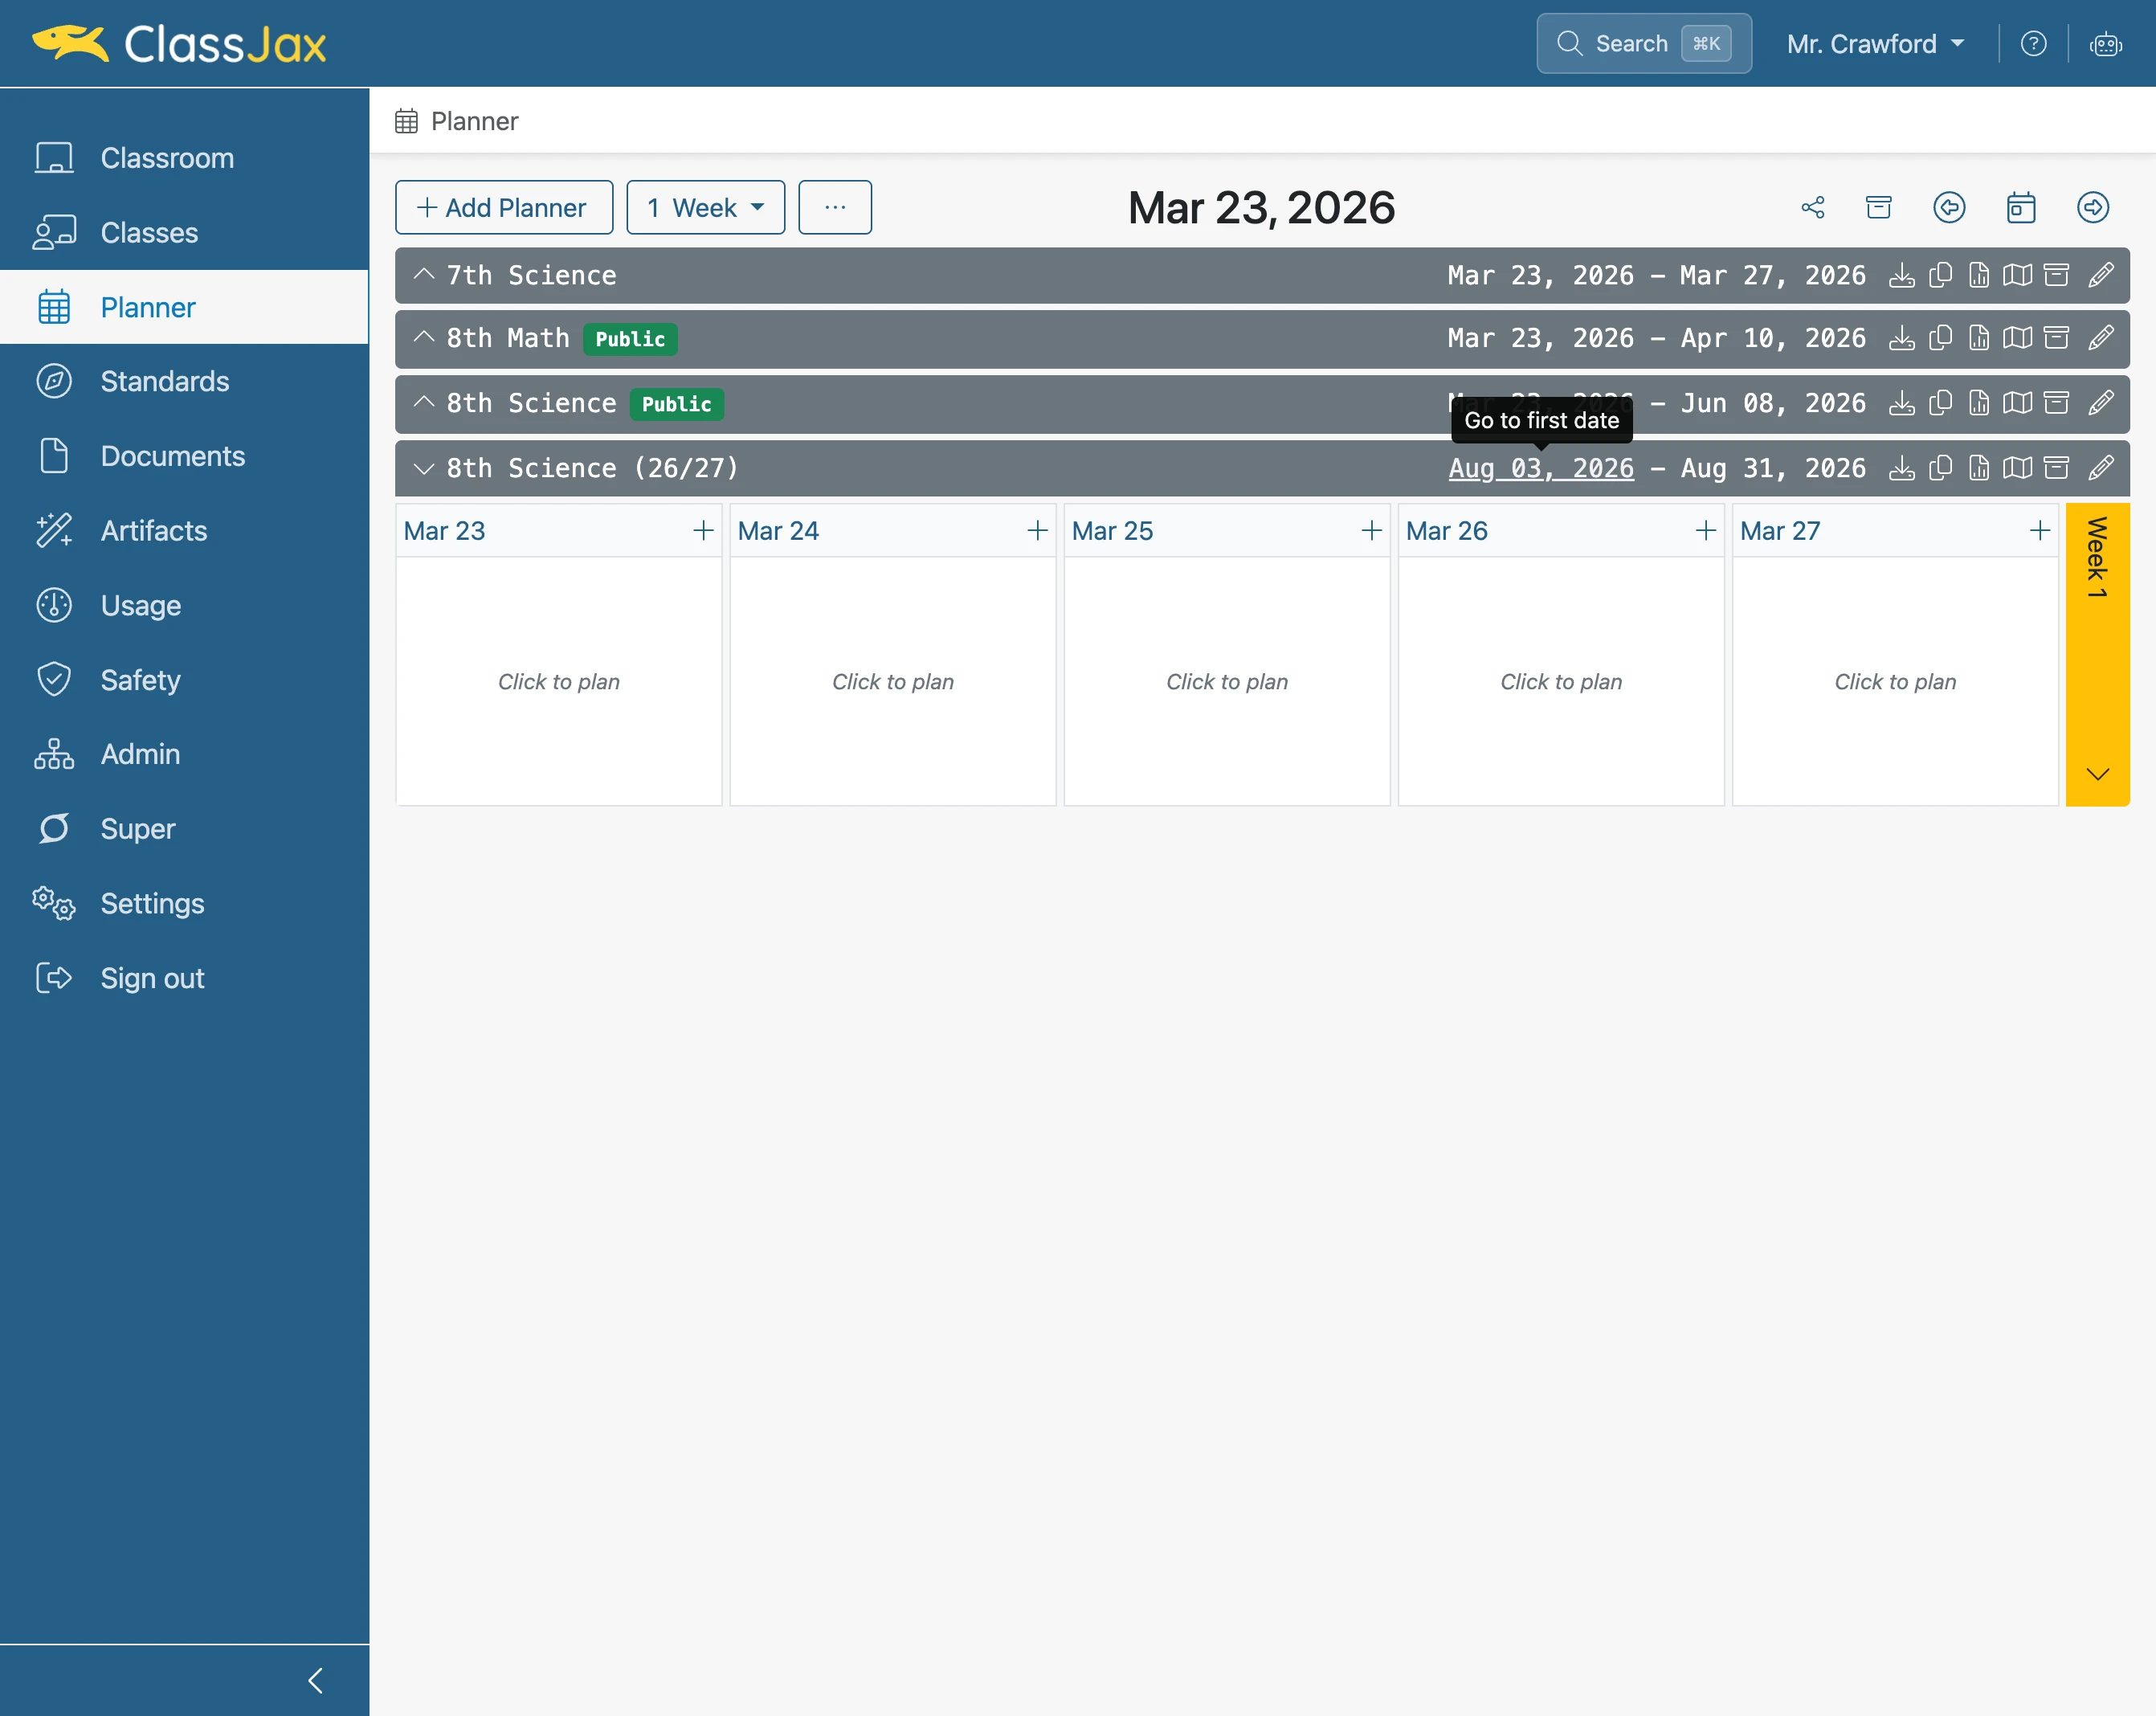Screen dimensions: 2156x1716
Task: Open the 1 Week view dropdown
Action: click(x=705, y=207)
